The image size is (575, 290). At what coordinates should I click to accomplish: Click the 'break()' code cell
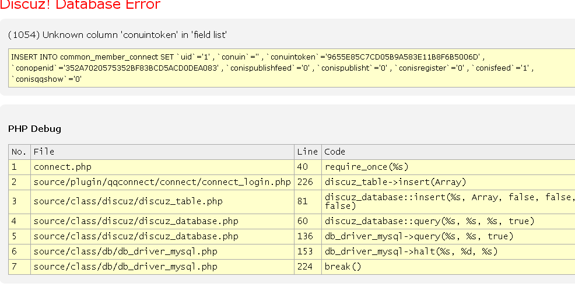343,267
